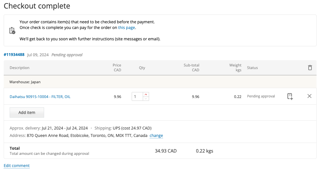The height and width of the screenshot is (173, 320).
Task: Click the Jul 09, 2024 order date
Action: 38,55
